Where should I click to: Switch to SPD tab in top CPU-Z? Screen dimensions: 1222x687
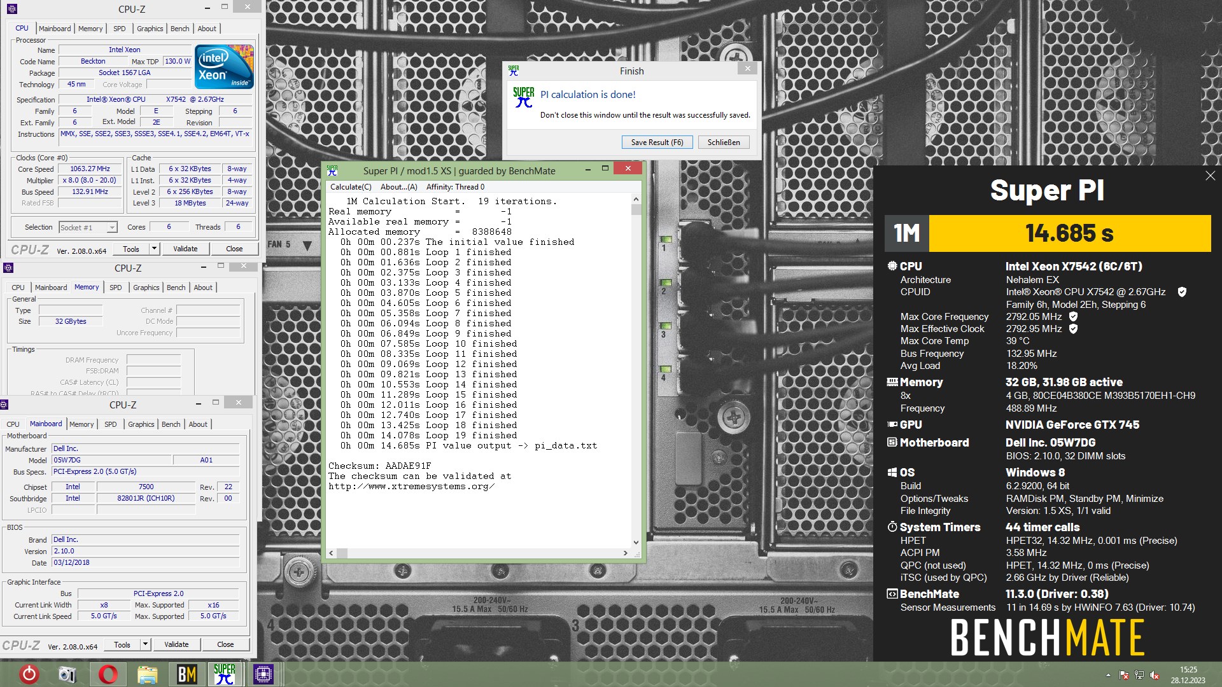(120, 29)
